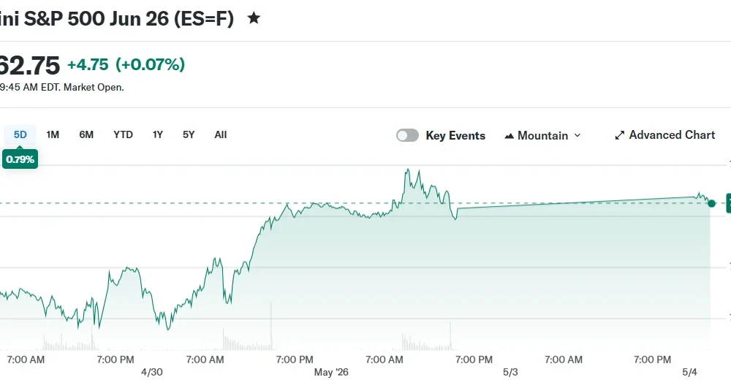Image resolution: width=731 pixels, height=380 pixels.
Task: Click the +4.75 (+0.07%) price change text
Action: tap(126, 64)
